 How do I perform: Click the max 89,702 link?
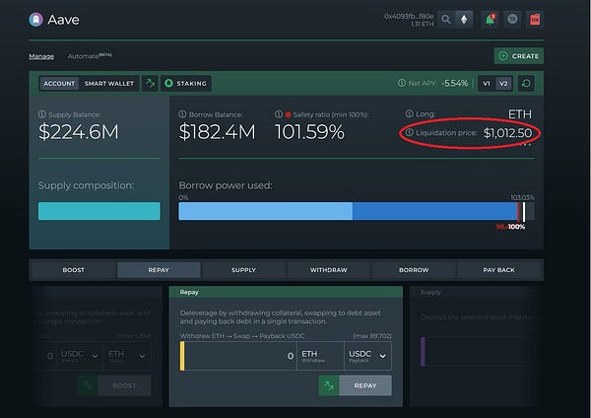pos(372,336)
